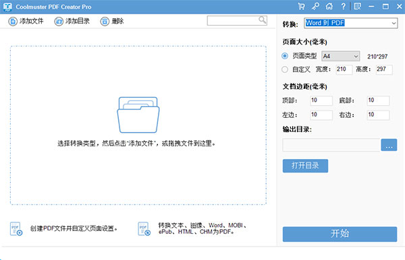Select the 页面类型 radio button
405x260 pixels.
tap(285, 56)
